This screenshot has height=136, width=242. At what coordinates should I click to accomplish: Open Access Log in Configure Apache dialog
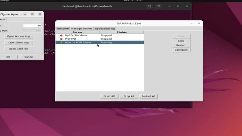19,36
